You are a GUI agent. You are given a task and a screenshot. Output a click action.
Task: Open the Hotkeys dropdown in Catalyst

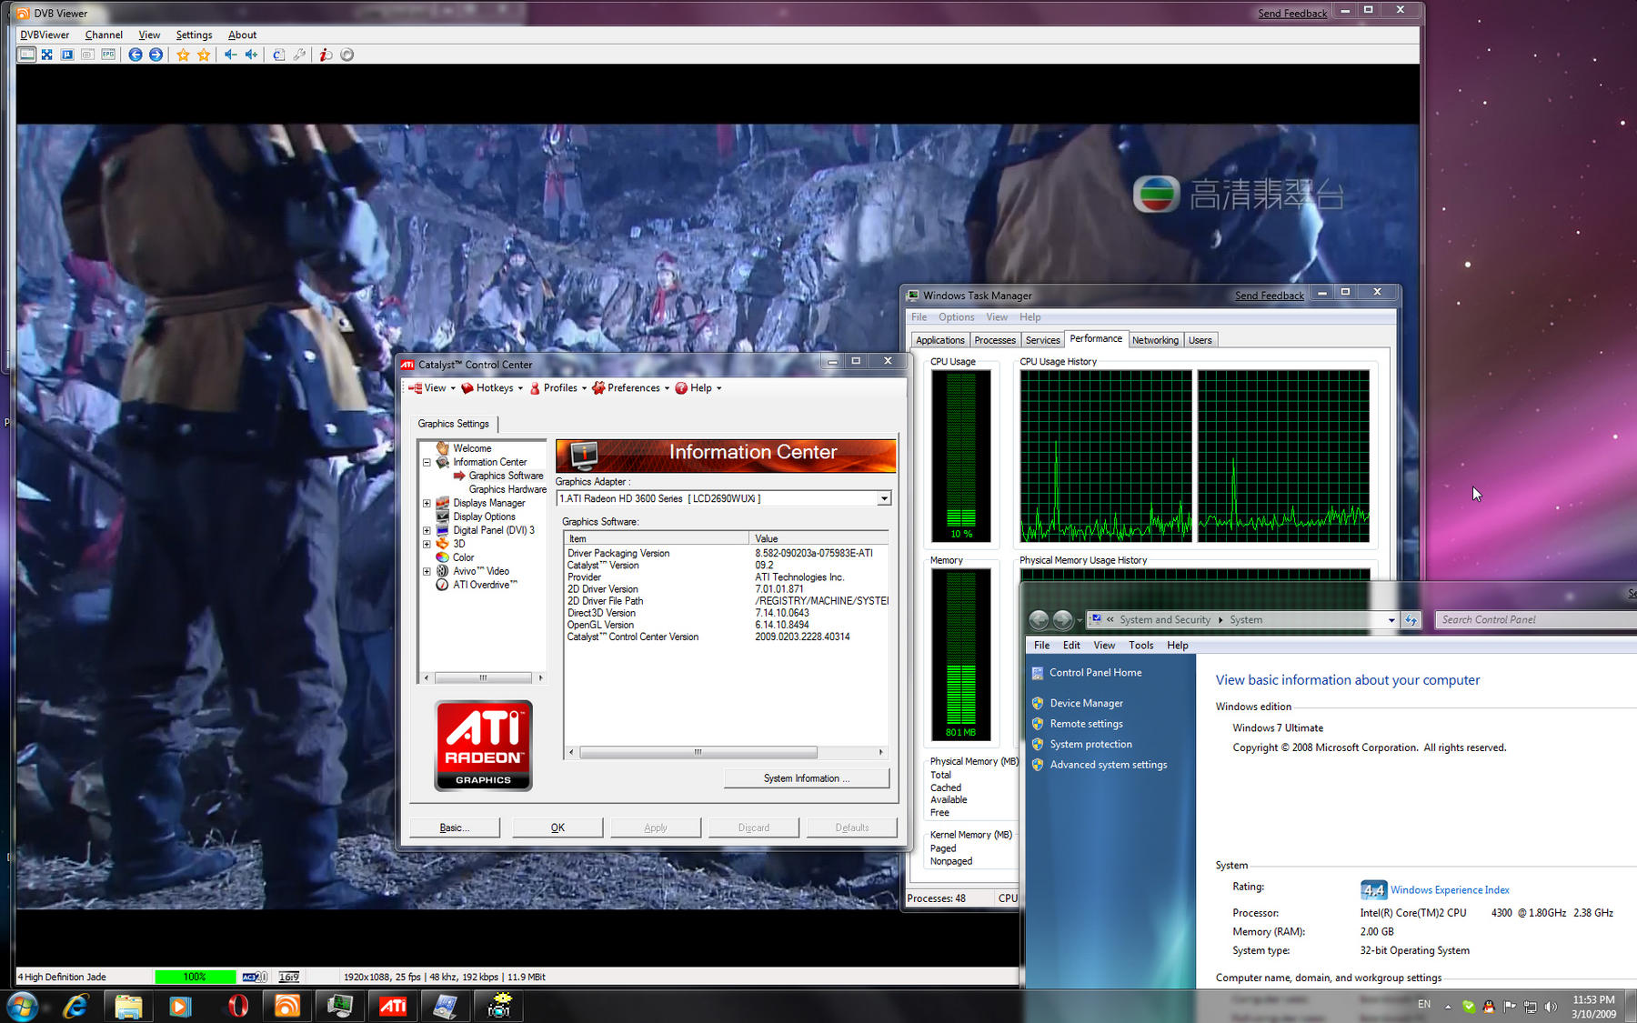492,388
